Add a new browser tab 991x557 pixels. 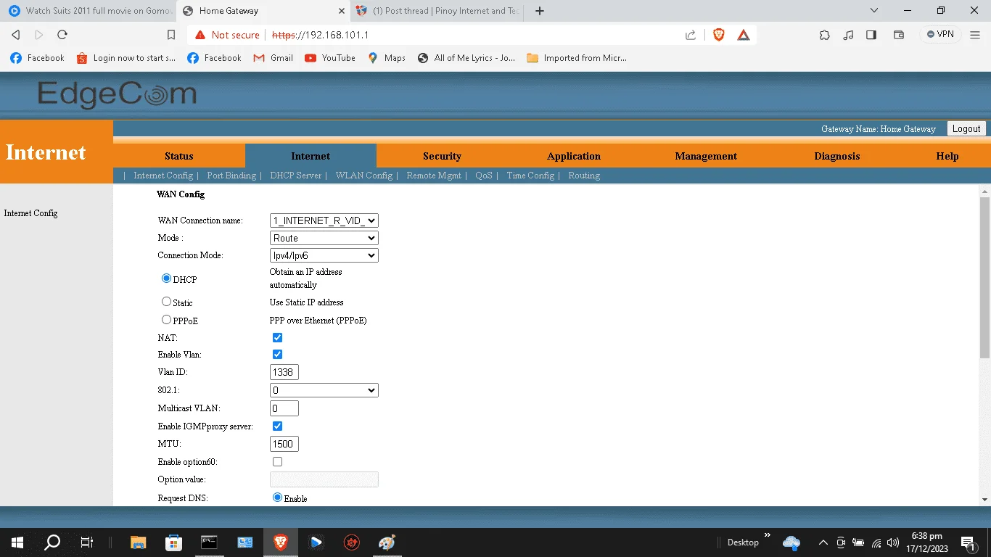tap(539, 11)
